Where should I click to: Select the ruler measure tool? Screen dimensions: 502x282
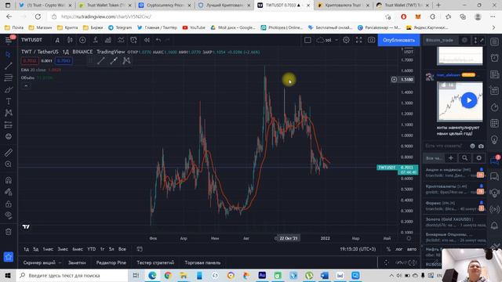click(x=9, y=152)
